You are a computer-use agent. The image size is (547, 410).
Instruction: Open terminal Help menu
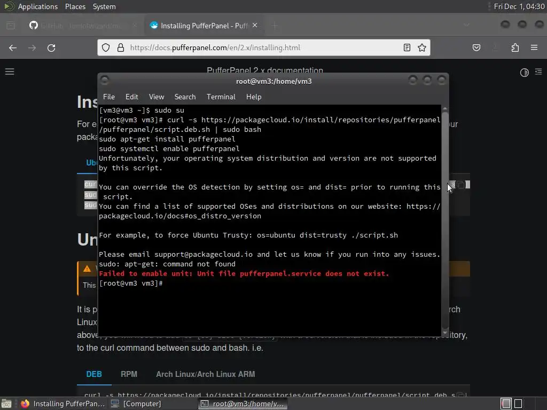click(x=254, y=97)
